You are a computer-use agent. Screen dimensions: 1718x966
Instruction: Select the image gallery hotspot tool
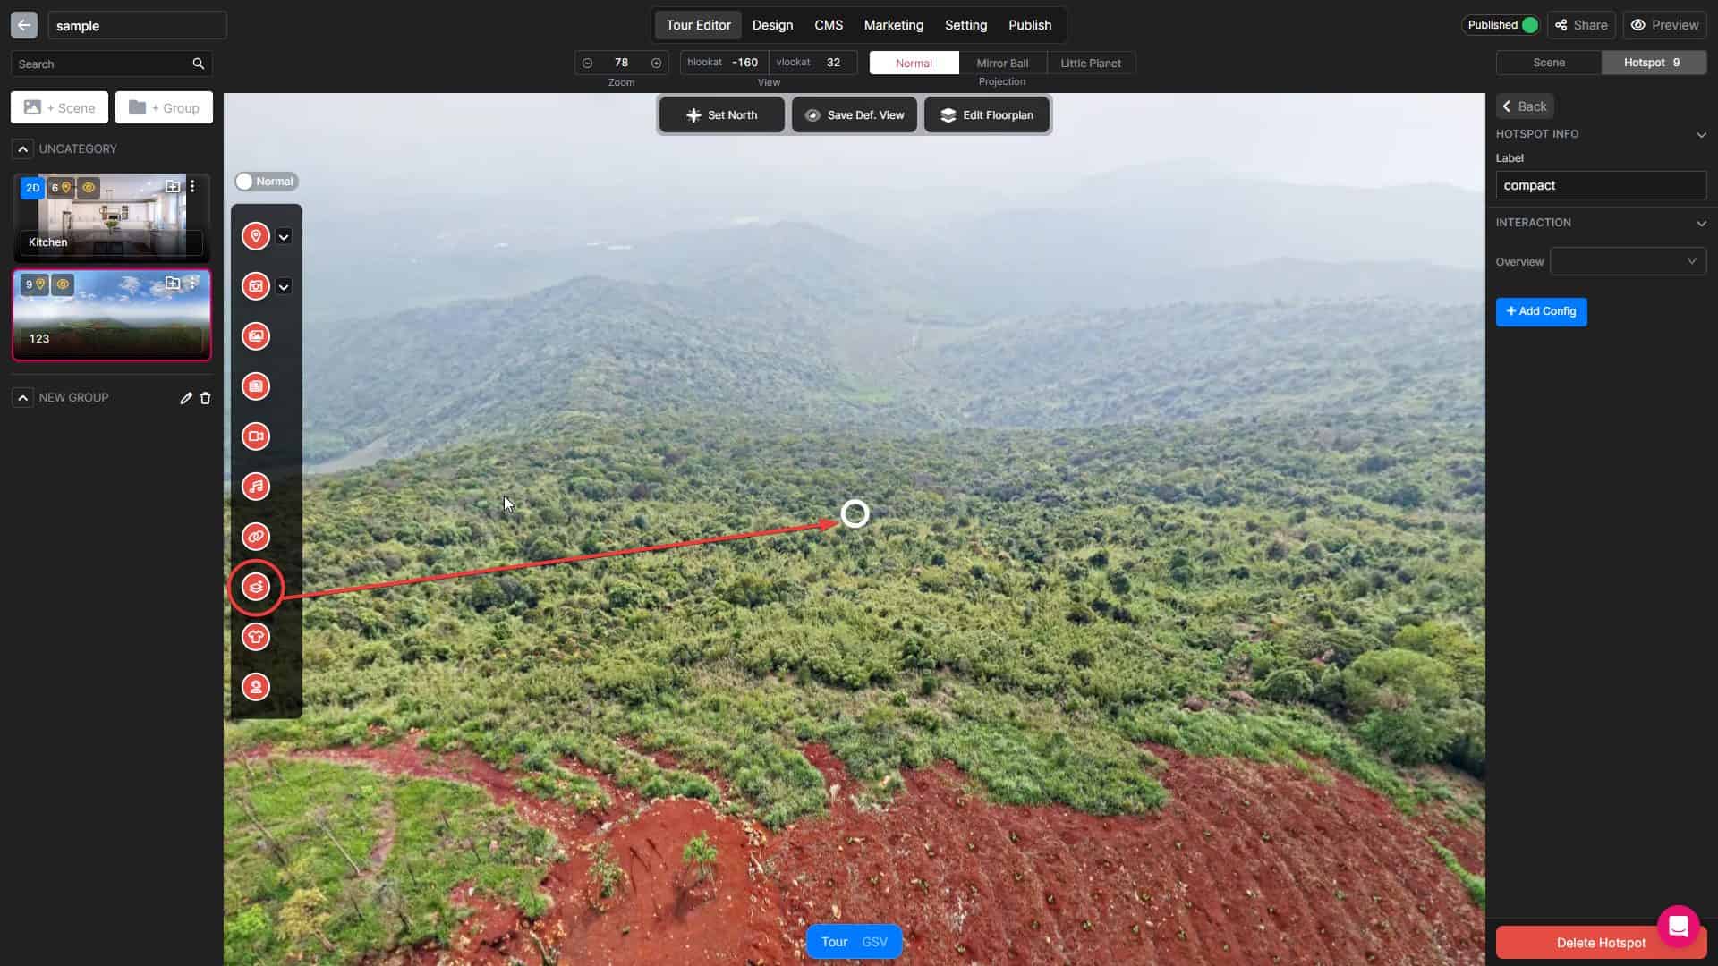[256, 336]
